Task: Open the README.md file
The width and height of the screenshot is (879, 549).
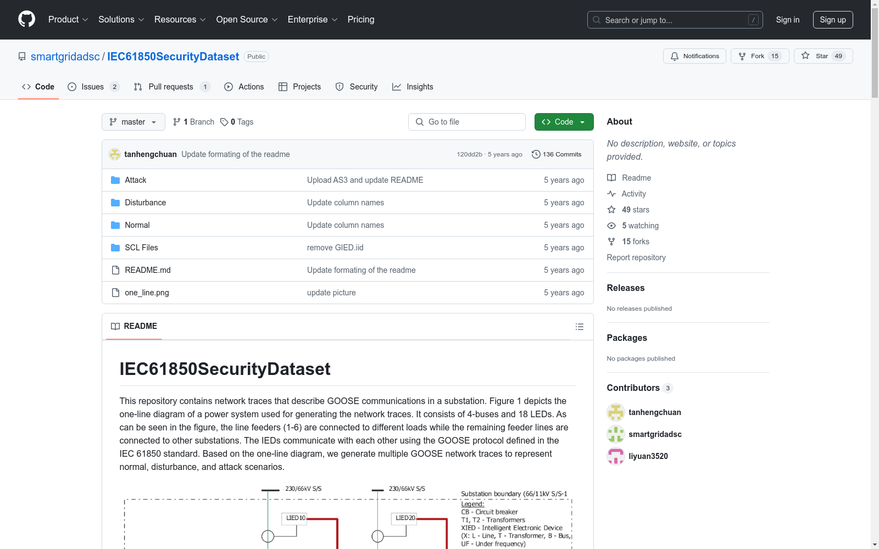Action: tap(147, 270)
